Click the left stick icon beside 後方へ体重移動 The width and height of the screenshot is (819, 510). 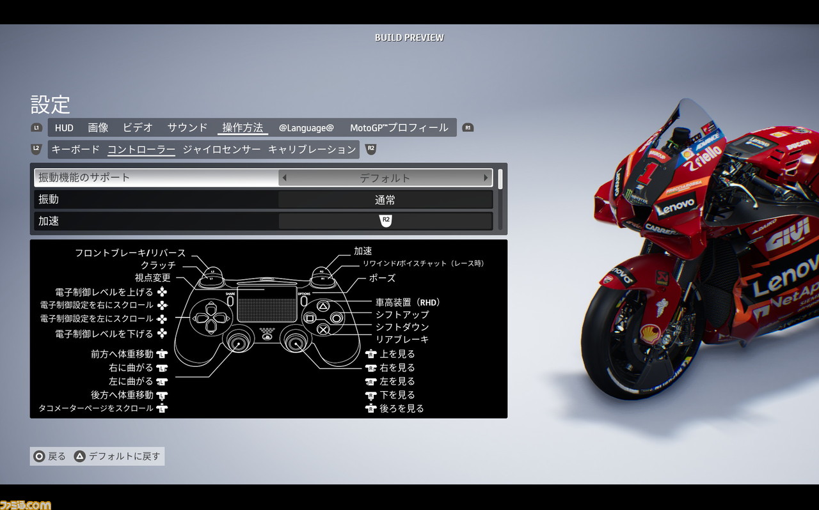click(162, 396)
